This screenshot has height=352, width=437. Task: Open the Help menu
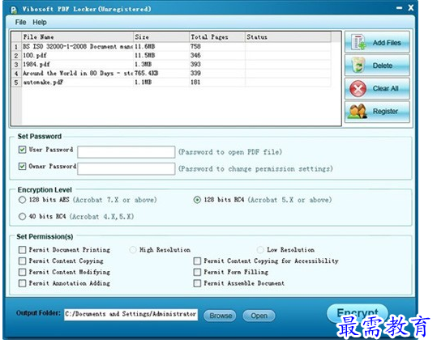[x=40, y=23]
